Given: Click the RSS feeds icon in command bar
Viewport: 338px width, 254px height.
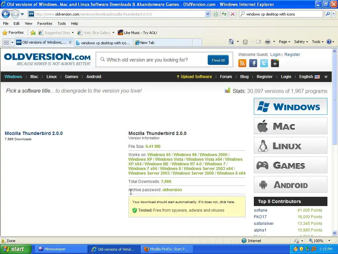Looking at the screenshot, I should pyautogui.click(x=245, y=42).
